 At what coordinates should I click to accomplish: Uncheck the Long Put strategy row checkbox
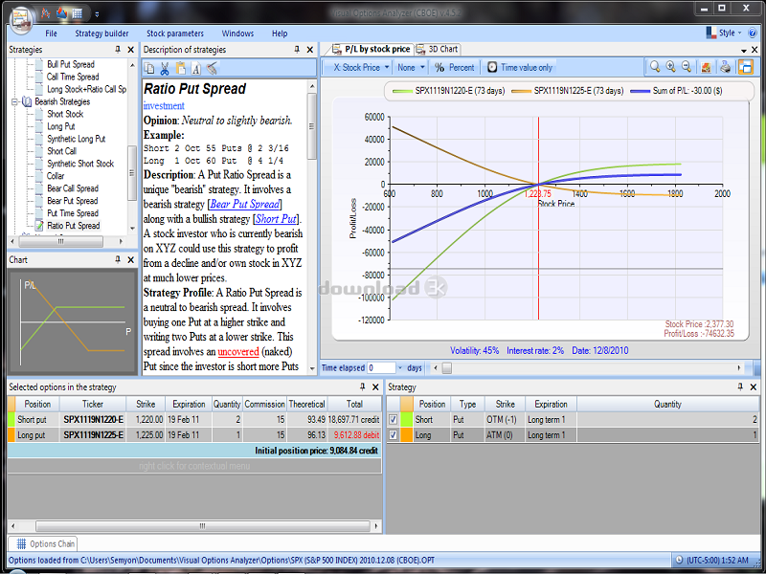pos(393,434)
